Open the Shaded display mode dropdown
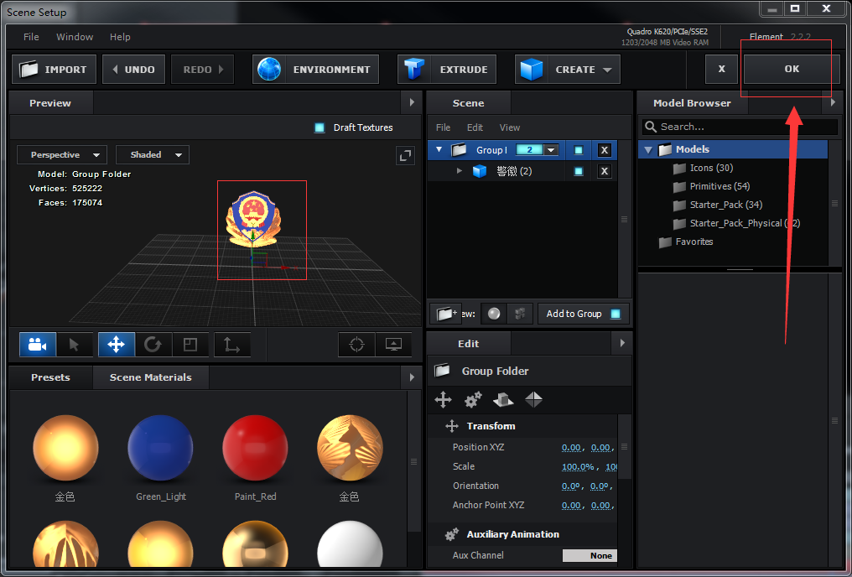This screenshot has width=852, height=577. (x=153, y=155)
